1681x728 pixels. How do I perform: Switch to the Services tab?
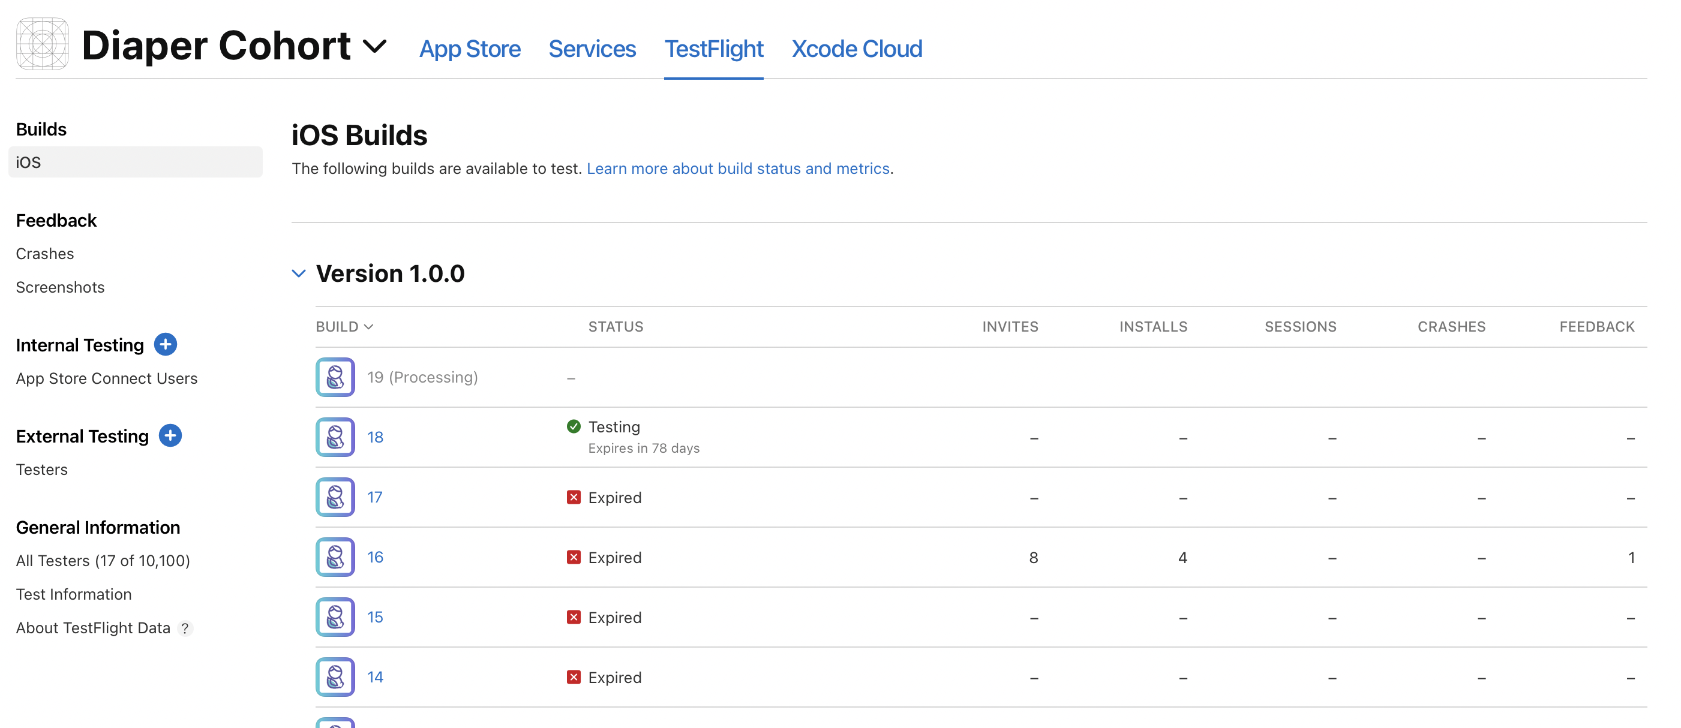click(592, 49)
